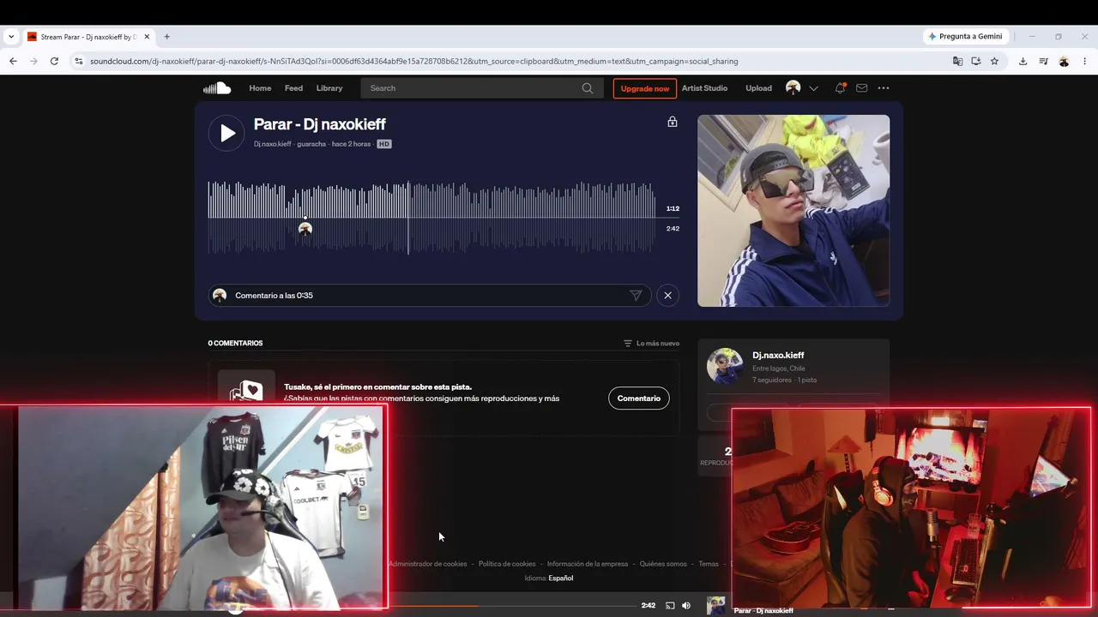Click the 0 COMENTARIOS heading

click(235, 343)
